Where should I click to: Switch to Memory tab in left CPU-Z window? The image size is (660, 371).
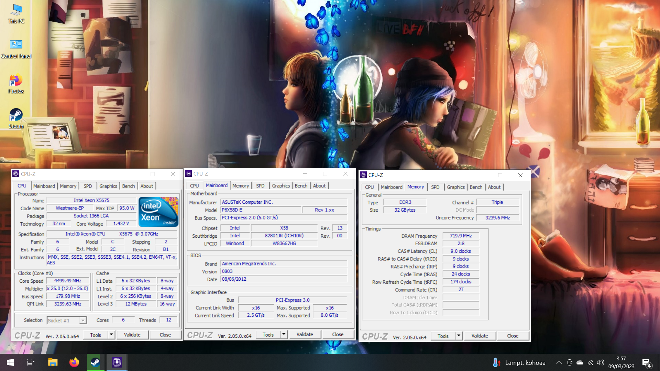pos(68,186)
